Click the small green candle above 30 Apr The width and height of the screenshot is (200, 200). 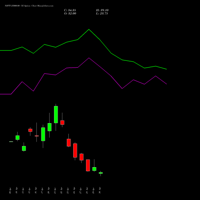click(x=101, y=173)
